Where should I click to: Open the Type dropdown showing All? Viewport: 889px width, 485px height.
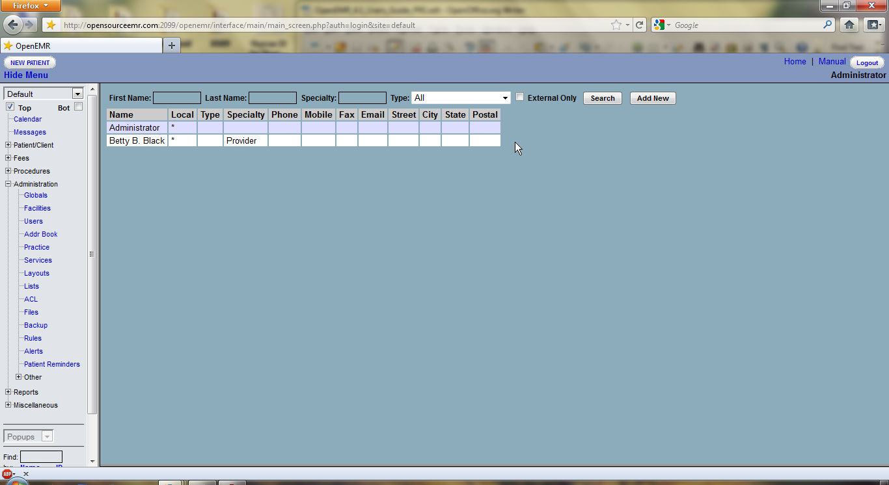[x=461, y=98]
